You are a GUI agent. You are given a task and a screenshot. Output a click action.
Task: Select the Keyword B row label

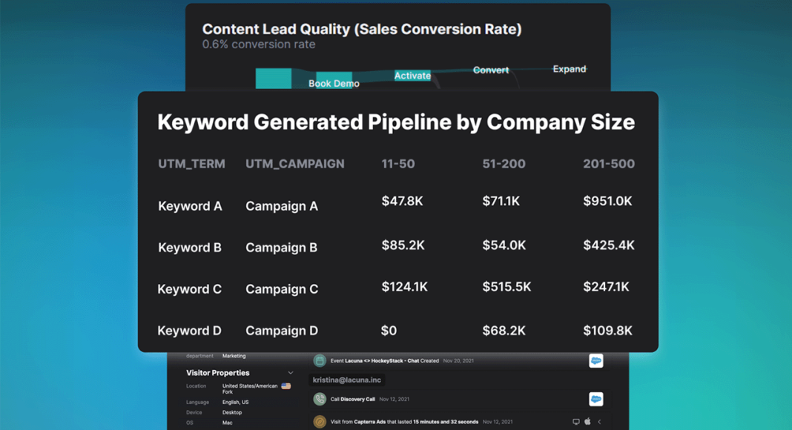pyautogui.click(x=190, y=248)
